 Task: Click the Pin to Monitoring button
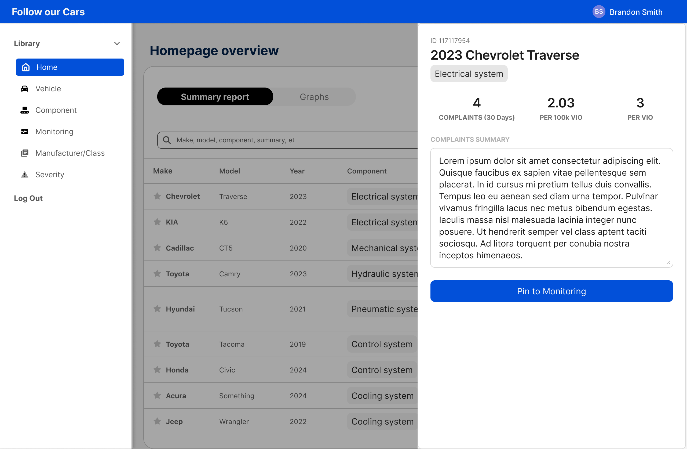pos(551,291)
